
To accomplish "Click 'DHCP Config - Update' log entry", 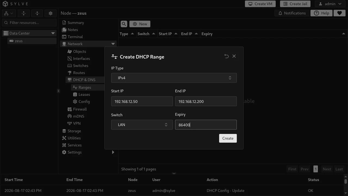I will click(225, 191).
